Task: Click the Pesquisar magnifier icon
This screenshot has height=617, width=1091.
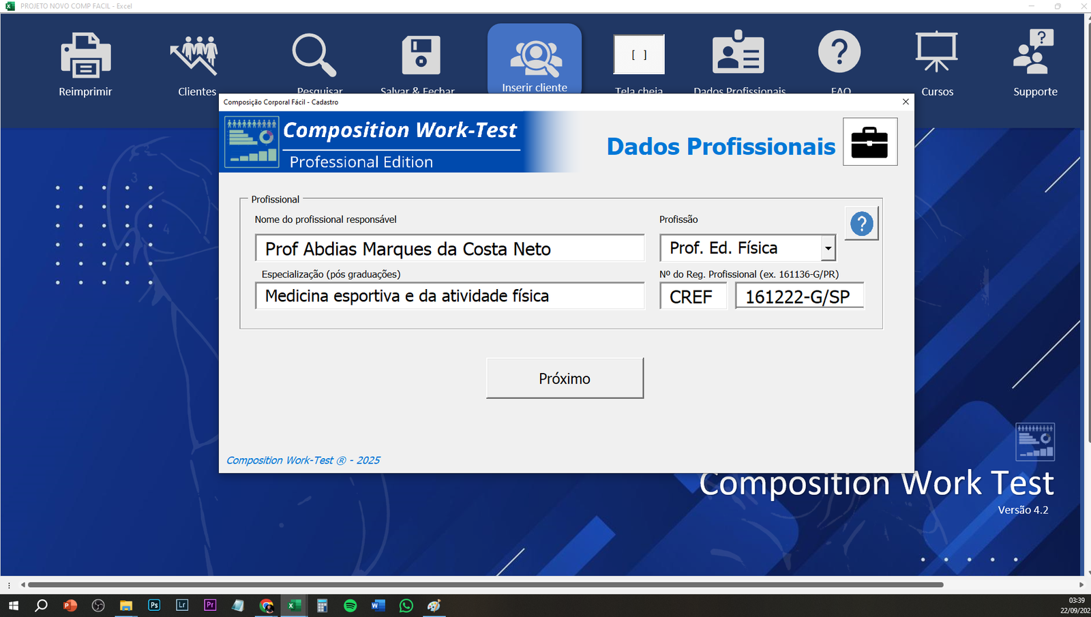Action: click(x=314, y=55)
